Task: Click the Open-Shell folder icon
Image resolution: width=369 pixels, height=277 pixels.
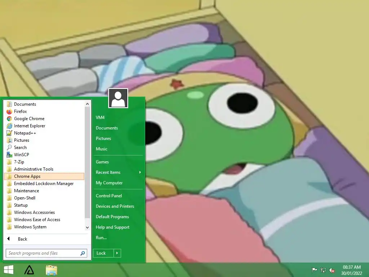Action: [9, 198]
